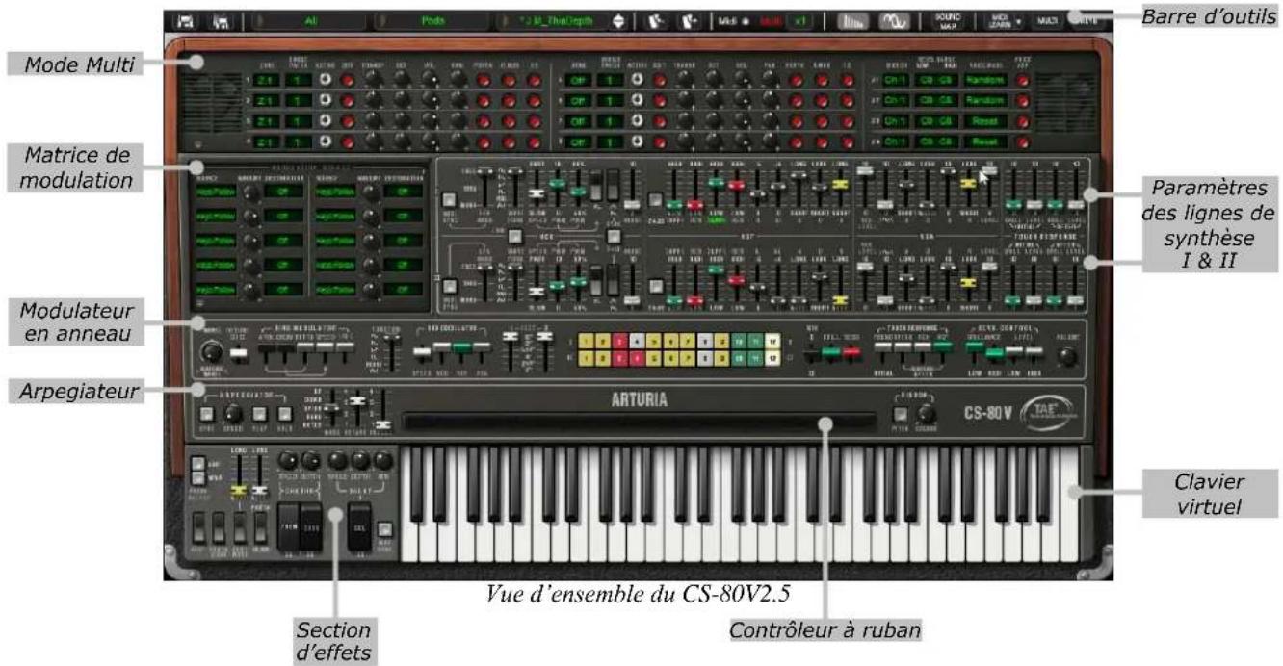Image resolution: width=1283 pixels, height=666 pixels.
Task: Click the first Amount knob in modulation matrix
Action: coord(251,192)
